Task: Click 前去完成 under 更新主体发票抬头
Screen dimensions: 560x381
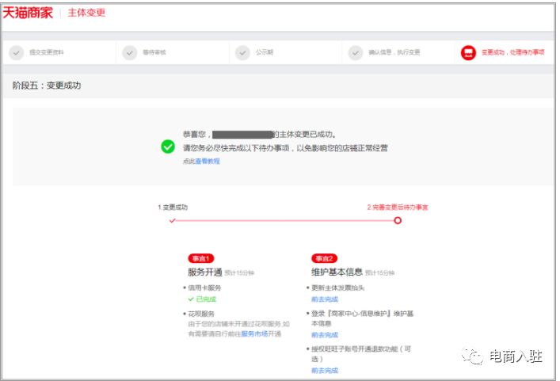Action: (x=324, y=299)
